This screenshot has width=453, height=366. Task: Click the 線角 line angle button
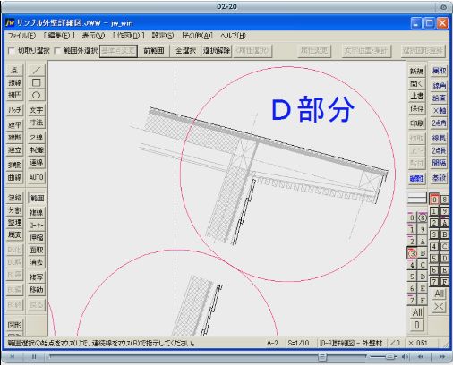point(439,86)
